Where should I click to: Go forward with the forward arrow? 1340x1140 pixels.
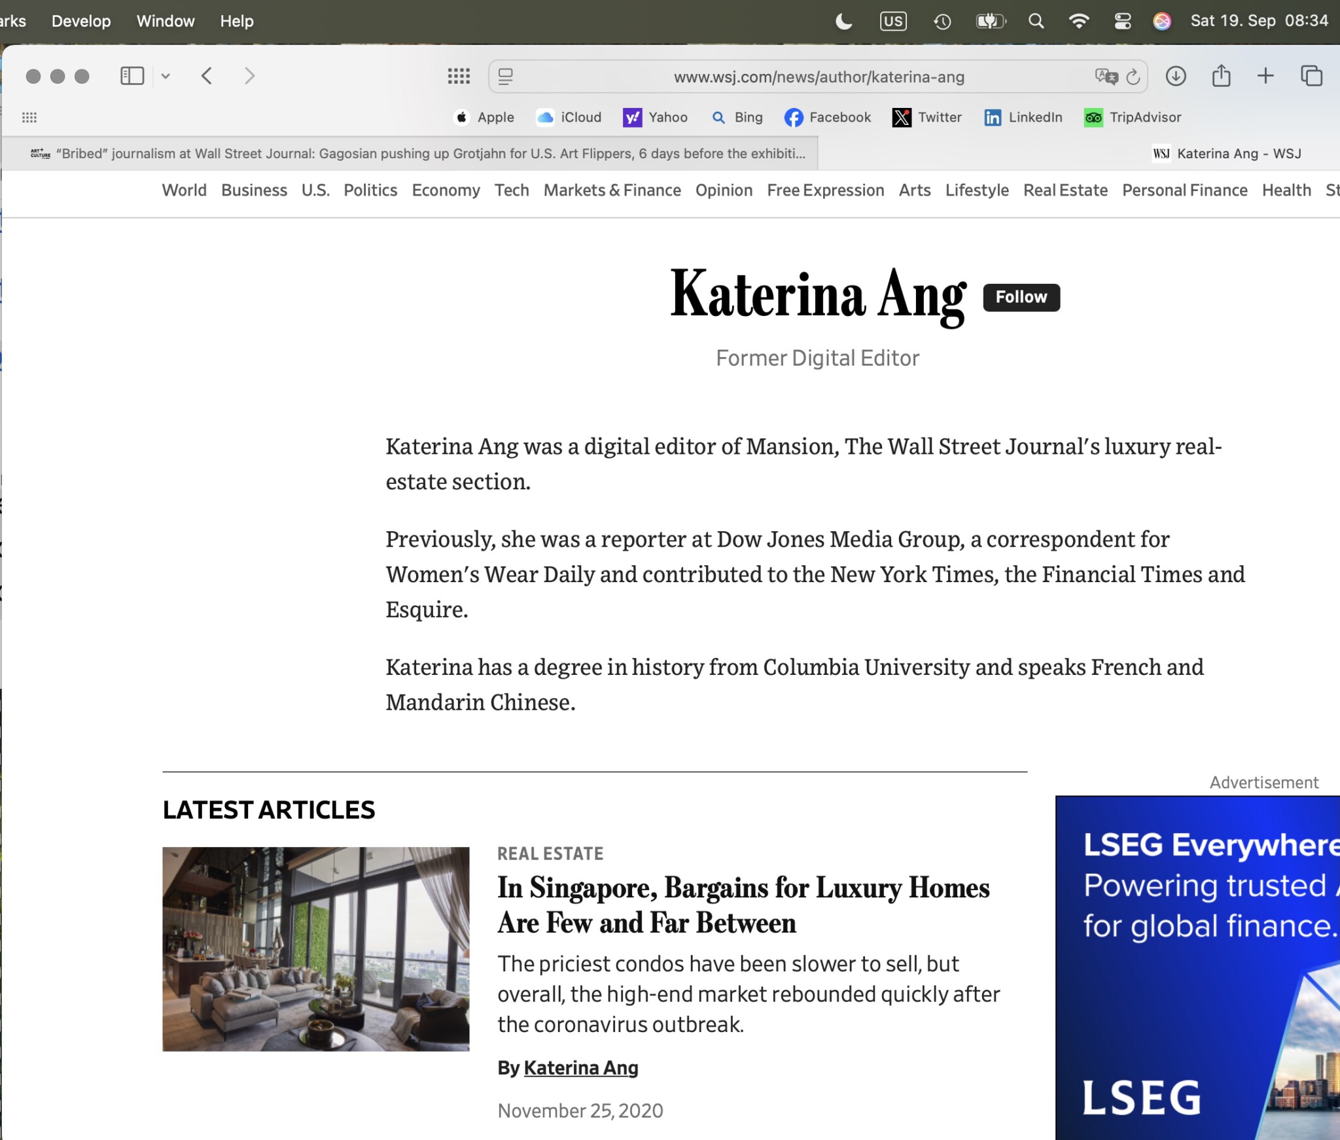coord(249,76)
